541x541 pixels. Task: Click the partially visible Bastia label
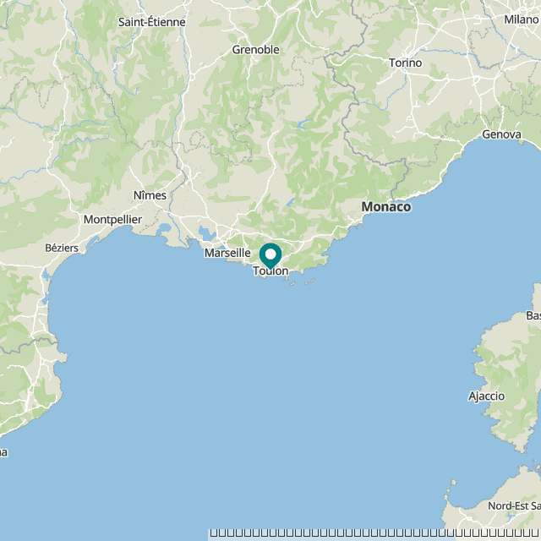[533, 315]
